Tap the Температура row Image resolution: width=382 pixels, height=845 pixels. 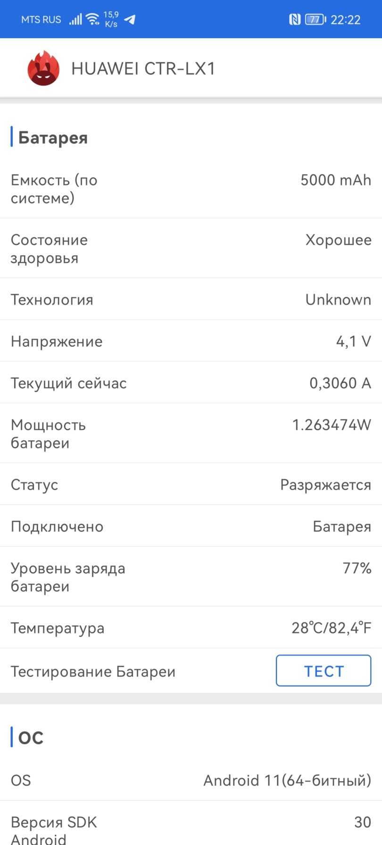191,628
